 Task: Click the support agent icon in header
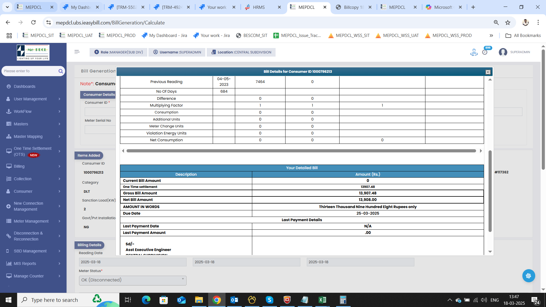coord(474,52)
